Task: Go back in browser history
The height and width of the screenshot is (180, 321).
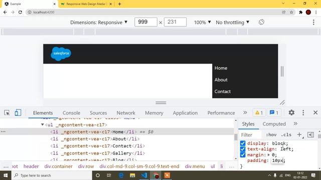Action: click(x=5, y=12)
